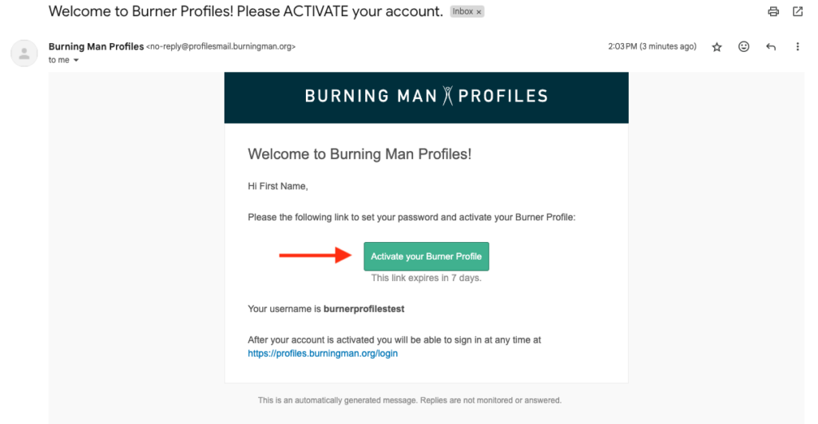
Task: Click the email subject line heading
Action: [x=246, y=11]
